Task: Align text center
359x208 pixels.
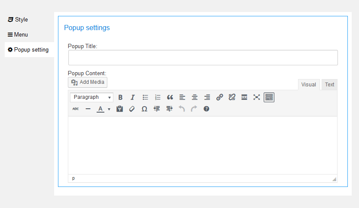Action: click(195, 98)
